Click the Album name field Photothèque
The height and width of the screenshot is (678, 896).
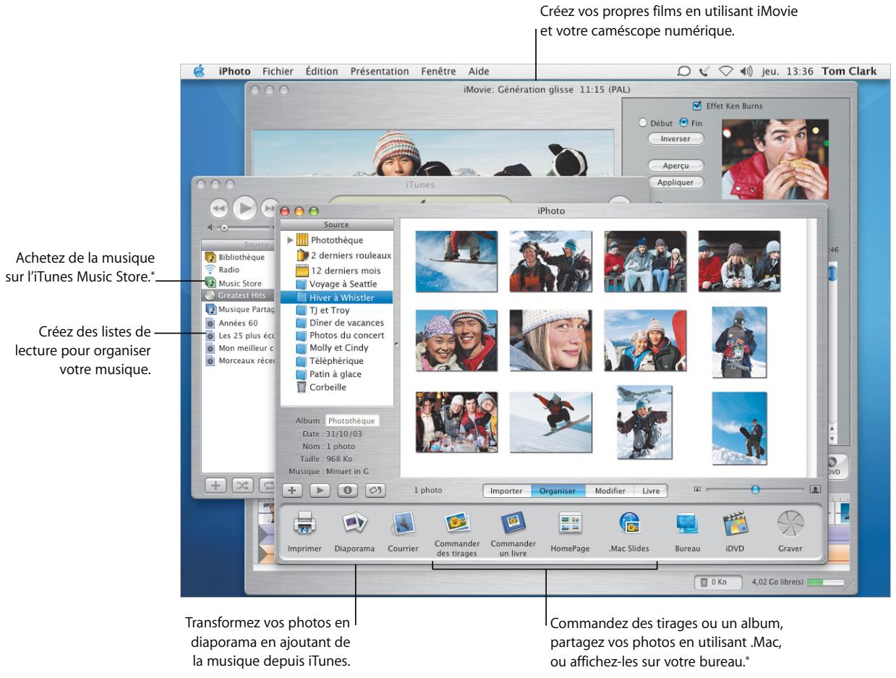(x=352, y=420)
